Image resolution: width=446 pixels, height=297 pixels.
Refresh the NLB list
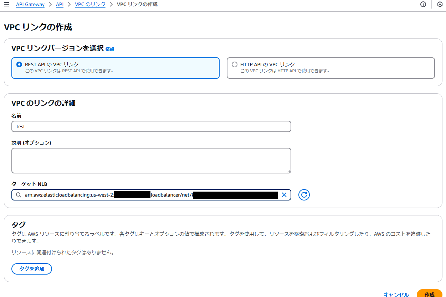point(304,195)
